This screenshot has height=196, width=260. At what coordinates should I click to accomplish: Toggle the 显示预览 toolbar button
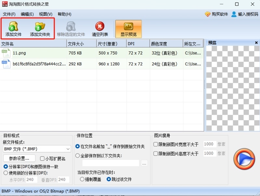pyautogui.click(x=128, y=29)
